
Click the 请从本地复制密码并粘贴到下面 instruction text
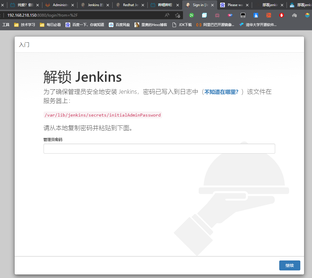tap(88, 128)
